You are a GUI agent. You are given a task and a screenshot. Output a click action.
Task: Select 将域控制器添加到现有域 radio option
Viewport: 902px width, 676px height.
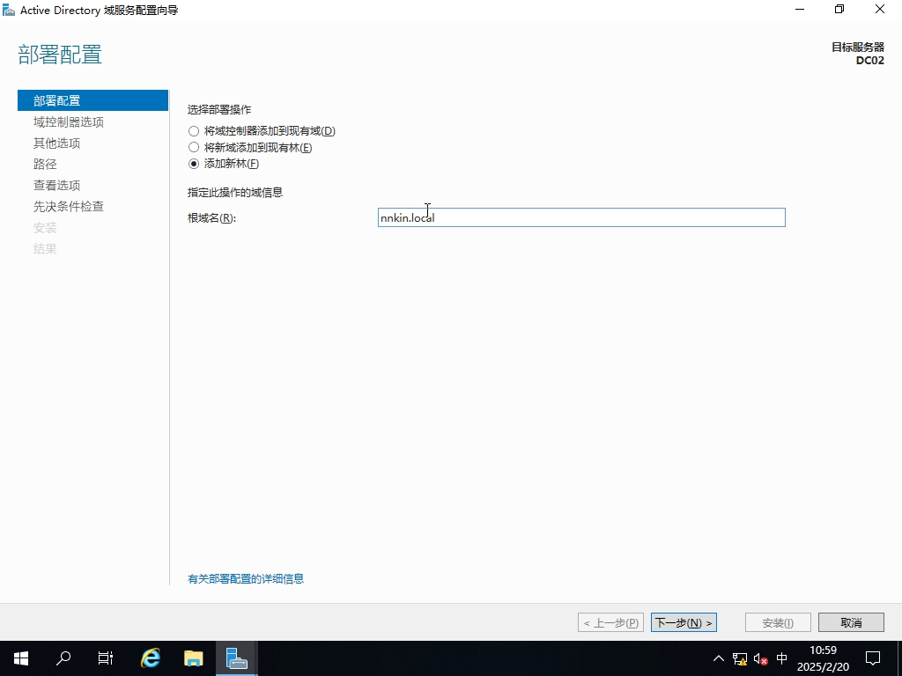pyautogui.click(x=194, y=131)
